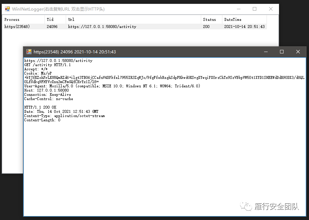
Task: Click the cookie value line starting +kYJfKZ
Action: 164,78
